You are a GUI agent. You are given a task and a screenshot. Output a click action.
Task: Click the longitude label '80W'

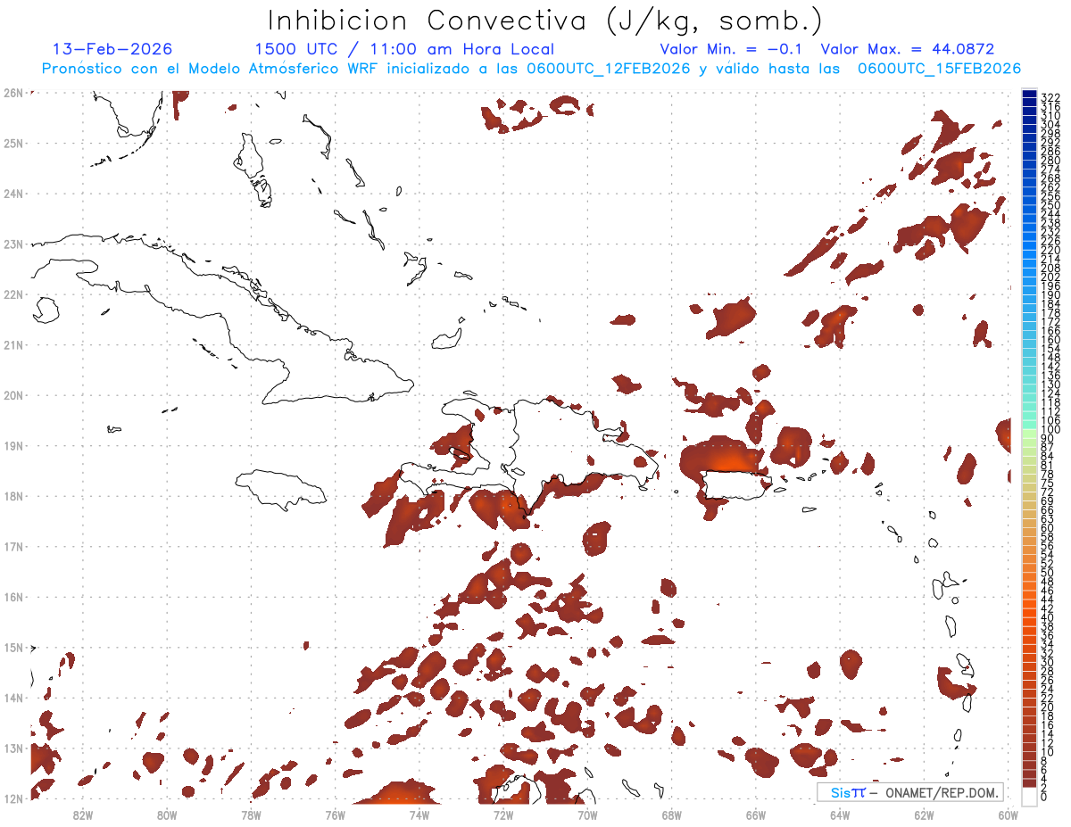click(x=167, y=814)
